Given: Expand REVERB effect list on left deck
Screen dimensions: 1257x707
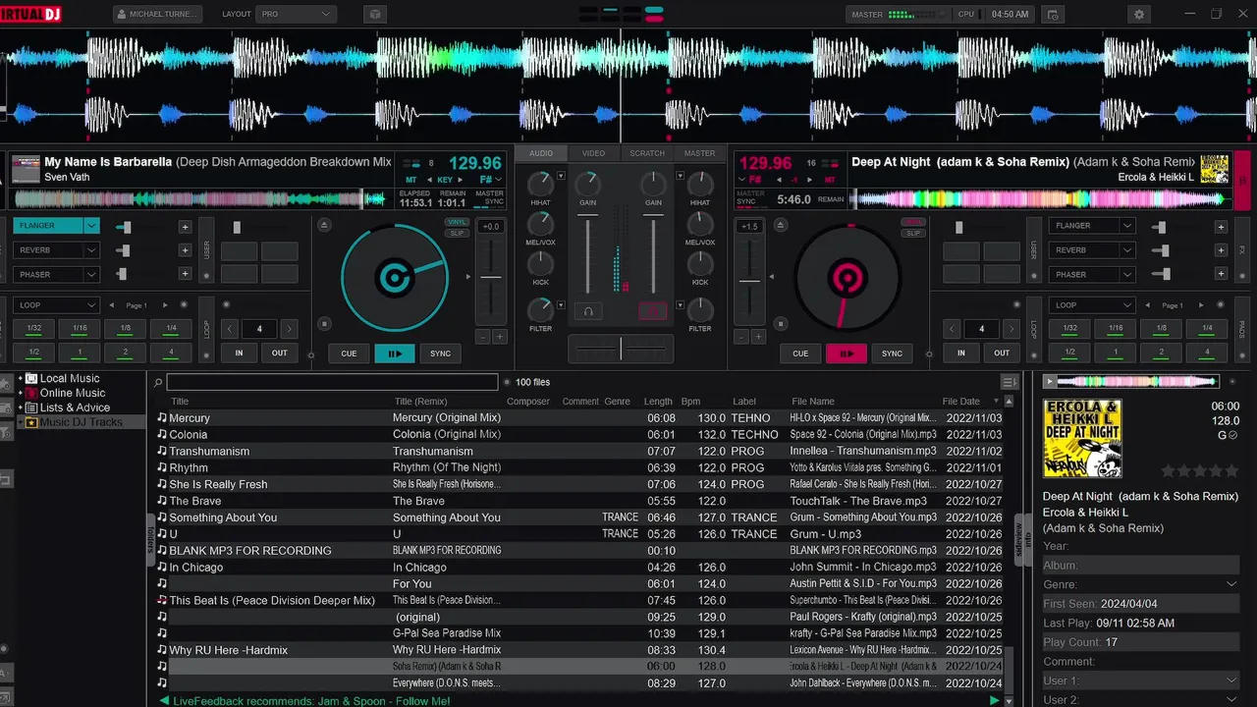Looking at the screenshot, I should click(x=91, y=250).
